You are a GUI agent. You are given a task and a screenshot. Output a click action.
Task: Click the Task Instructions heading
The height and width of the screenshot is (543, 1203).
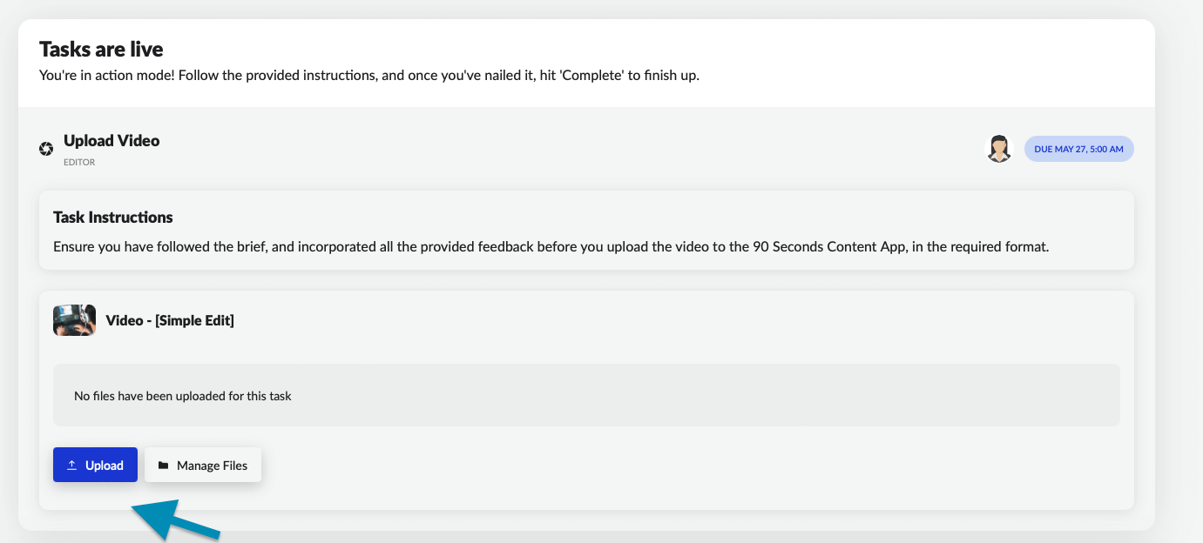[113, 218]
